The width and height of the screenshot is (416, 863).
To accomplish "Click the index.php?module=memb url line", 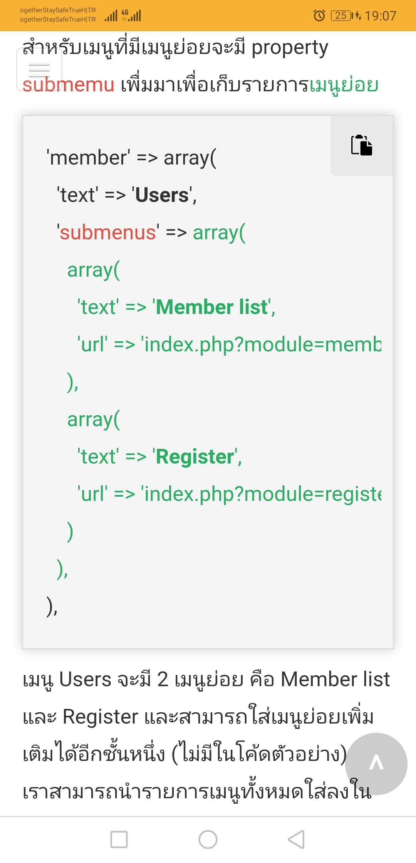I will [x=230, y=344].
